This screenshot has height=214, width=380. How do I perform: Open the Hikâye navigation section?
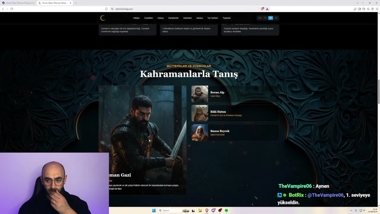tap(136, 18)
